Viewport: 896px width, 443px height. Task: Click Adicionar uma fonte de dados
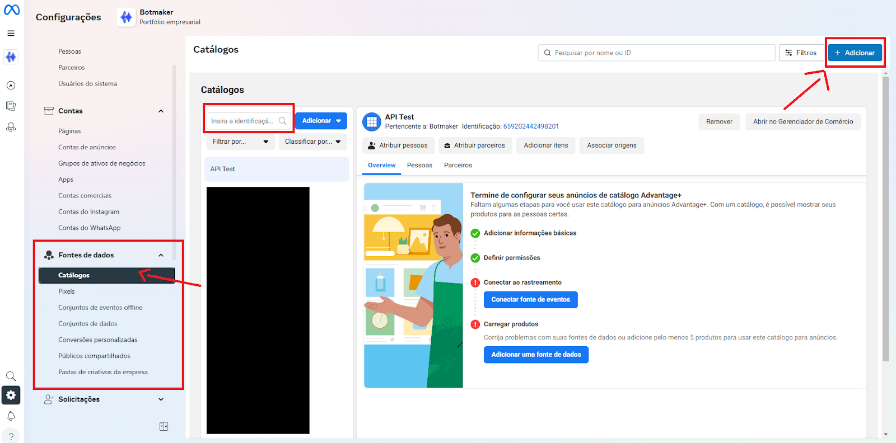pyautogui.click(x=536, y=355)
